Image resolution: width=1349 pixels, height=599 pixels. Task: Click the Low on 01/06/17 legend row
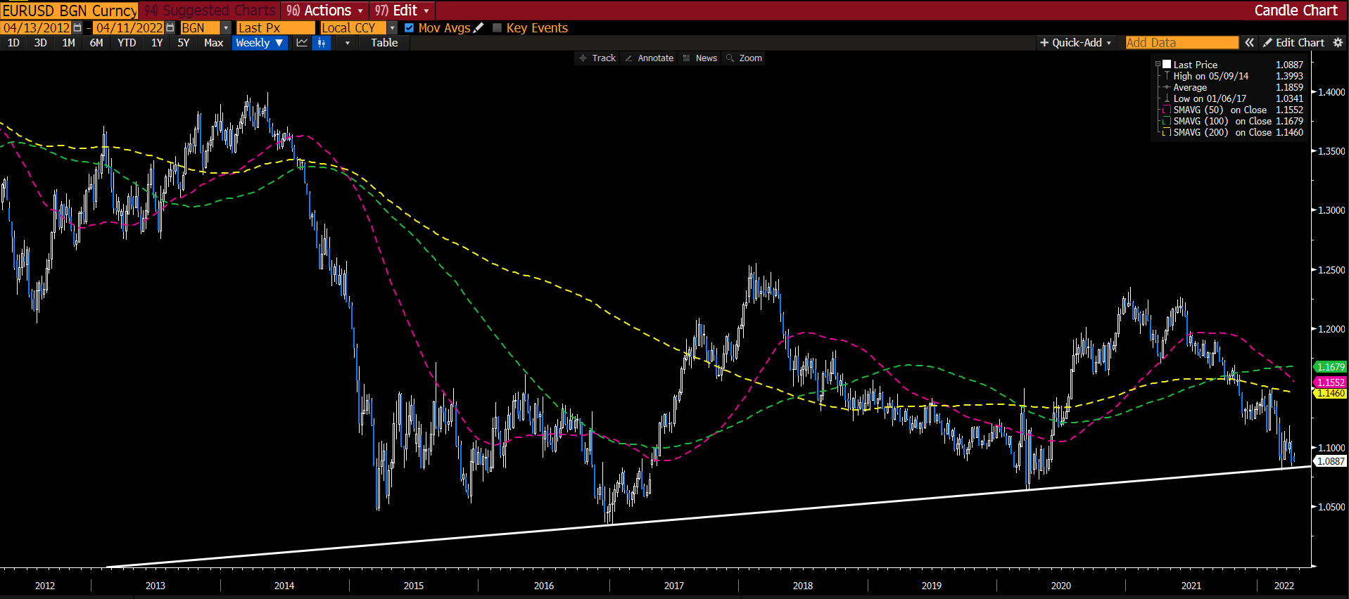click(x=1233, y=98)
